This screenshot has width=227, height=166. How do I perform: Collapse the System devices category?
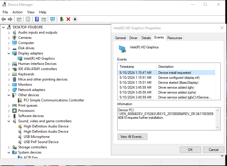click(x=9, y=152)
